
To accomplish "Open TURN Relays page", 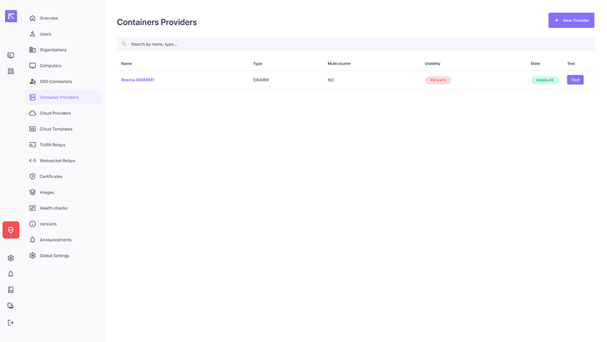I will [x=52, y=145].
